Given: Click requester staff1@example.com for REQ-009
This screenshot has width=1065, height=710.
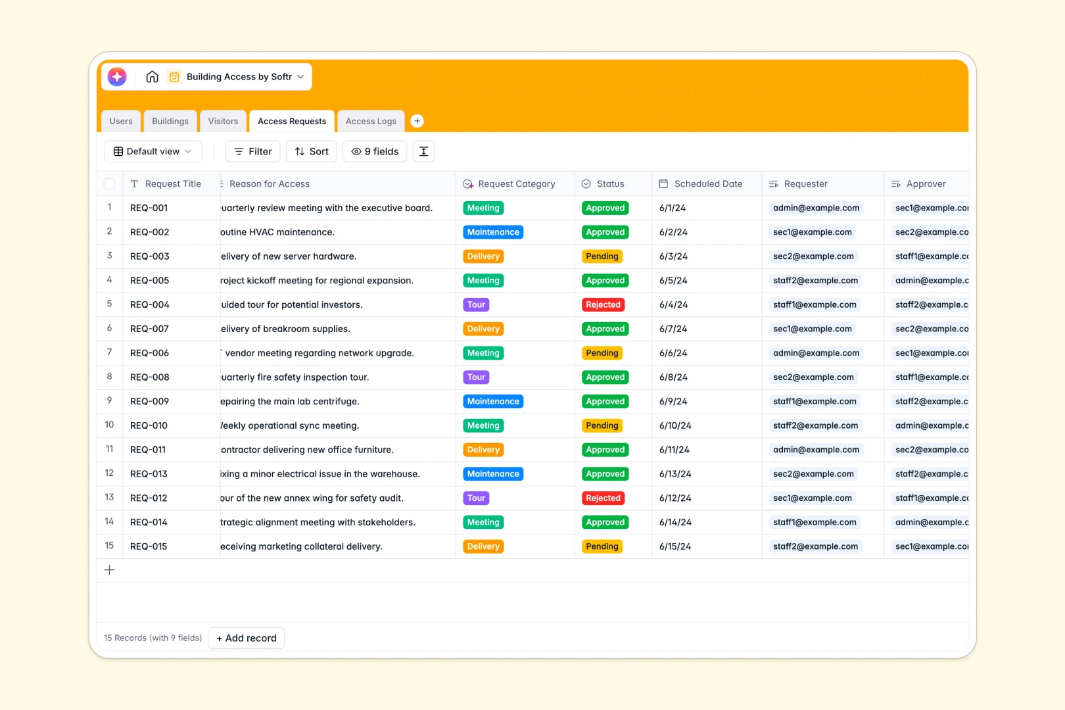Looking at the screenshot, I should click(815, 402).
